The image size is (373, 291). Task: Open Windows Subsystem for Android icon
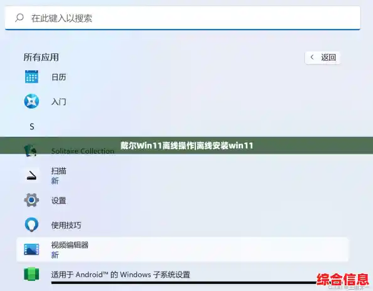[x=31, y=274]
